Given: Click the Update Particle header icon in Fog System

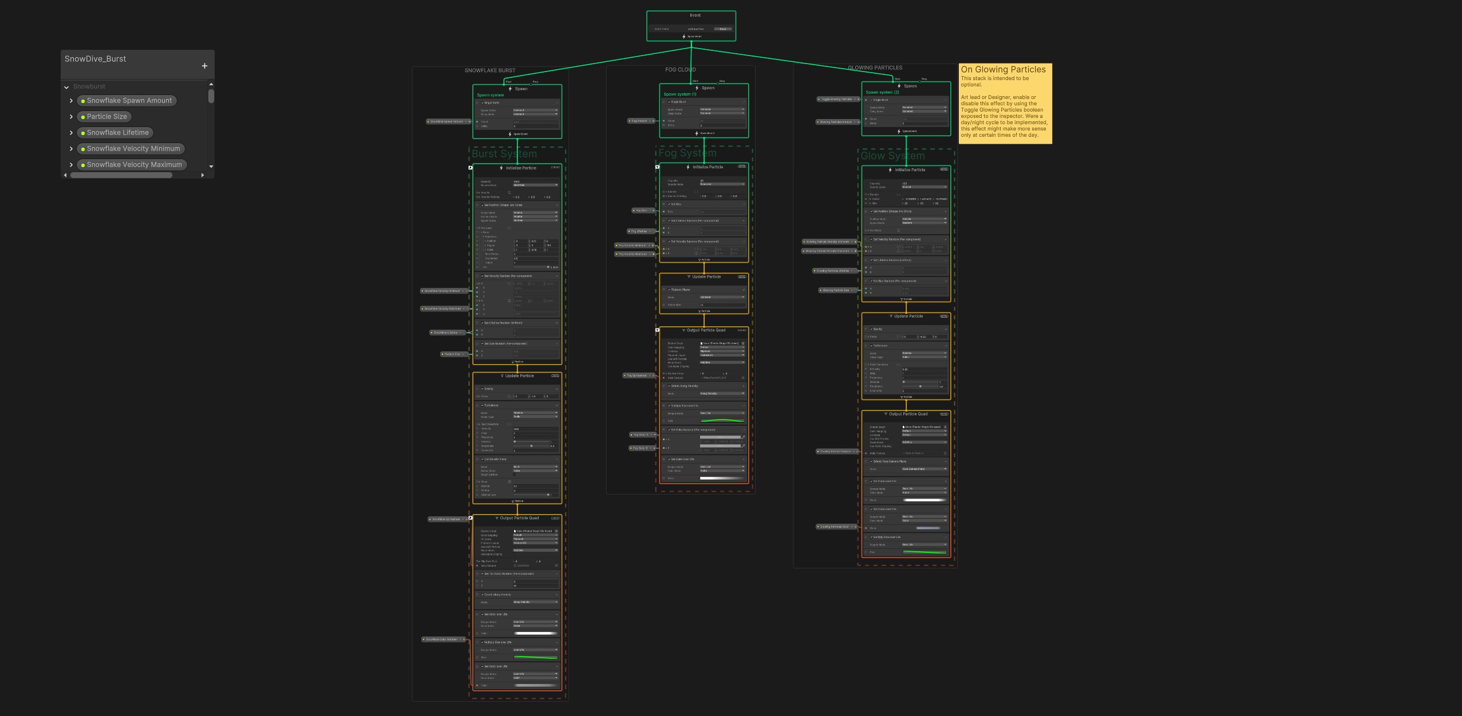Looking at the screenshot, I should [x=689, y=277].
